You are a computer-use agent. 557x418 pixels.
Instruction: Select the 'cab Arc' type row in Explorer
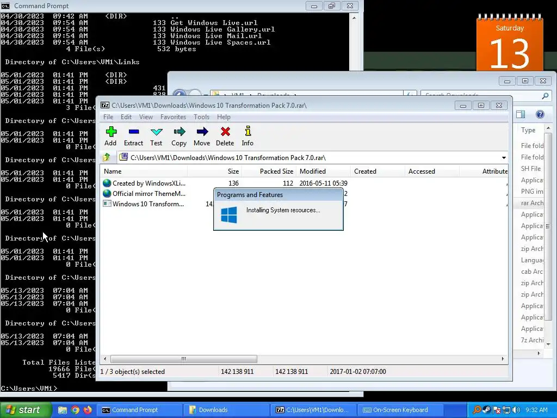pos(529,272)
